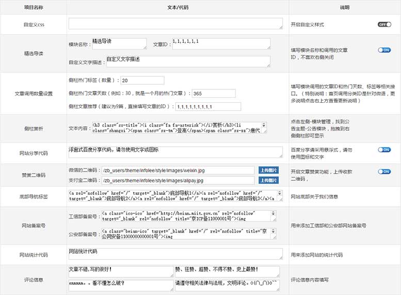Switch off the 网站分享代码 share toggle
The height and width of the screenshot is (295, 401).
point(384,150)
